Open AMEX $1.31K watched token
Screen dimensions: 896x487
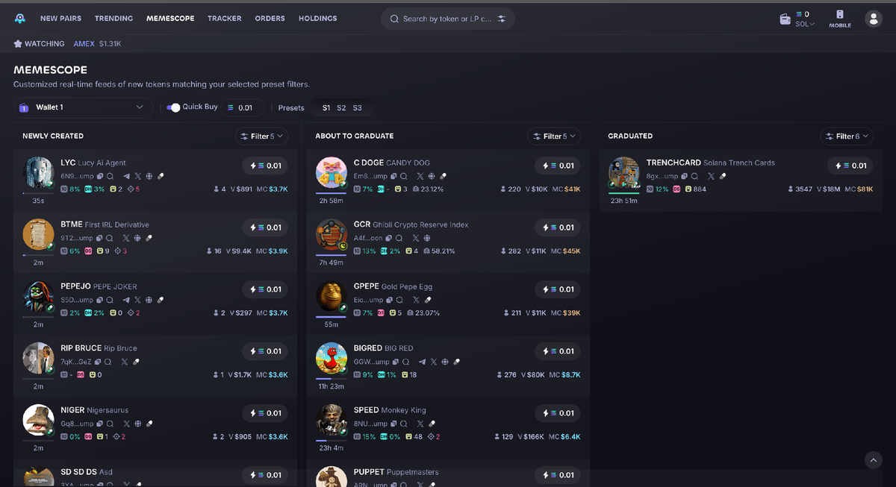point(97,44)
